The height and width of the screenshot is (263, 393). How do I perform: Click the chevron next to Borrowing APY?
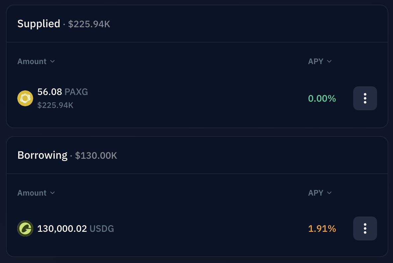(329, 193)
